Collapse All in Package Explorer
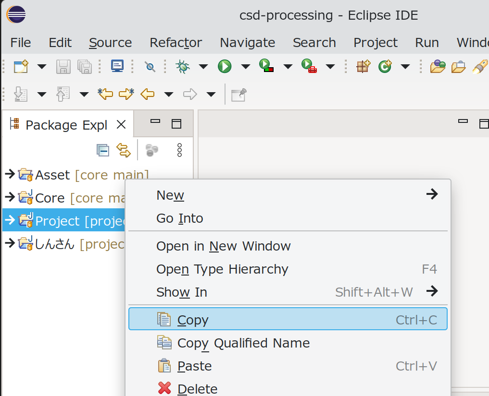This screenshot has width=489, height=396. click(x=102, y=150)
